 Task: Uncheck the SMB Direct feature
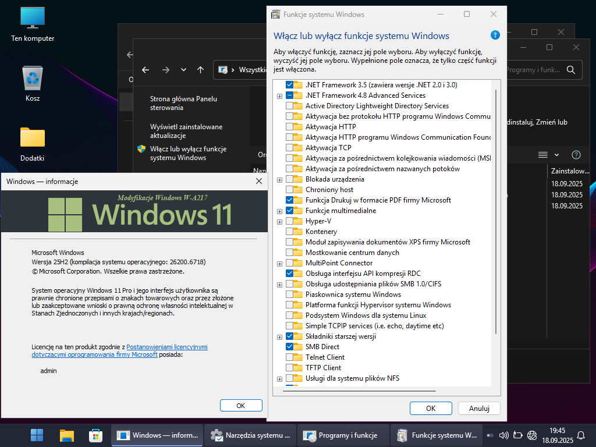(290, 347)
